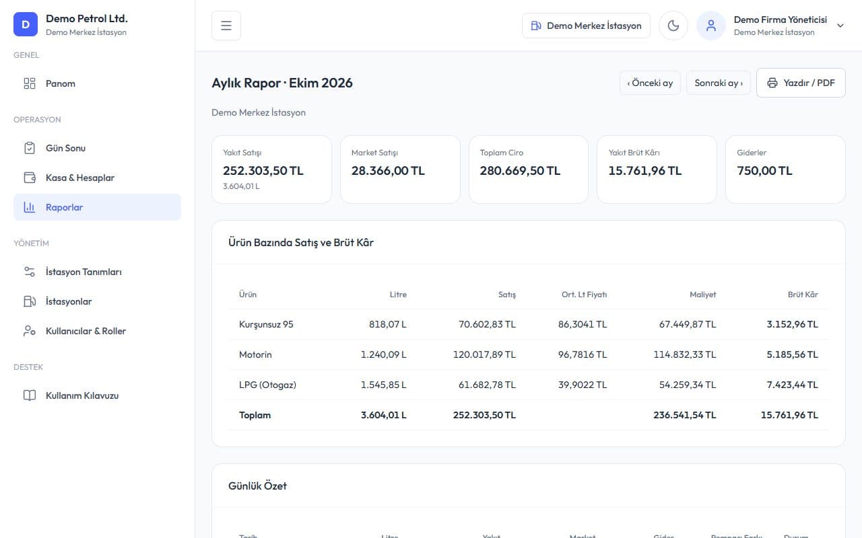Viewport: 862px width, 538px height.
Task: Open İstasyon Tanımları settings
Action: (97, 272)
